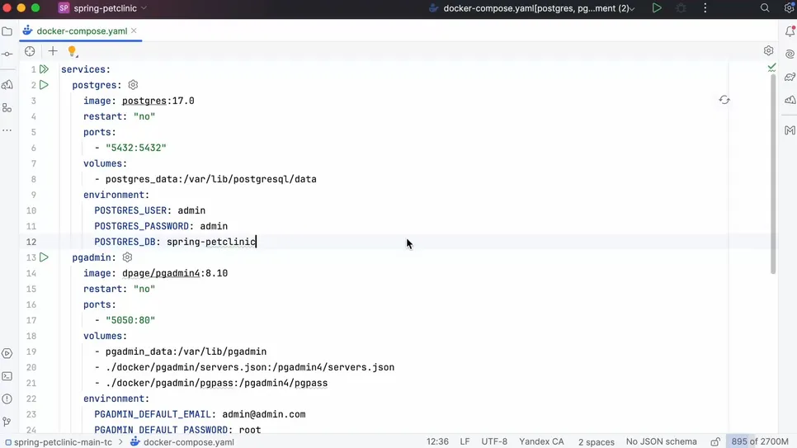Click the memory indicator 895 of 2700M

[x=759, y=442]
